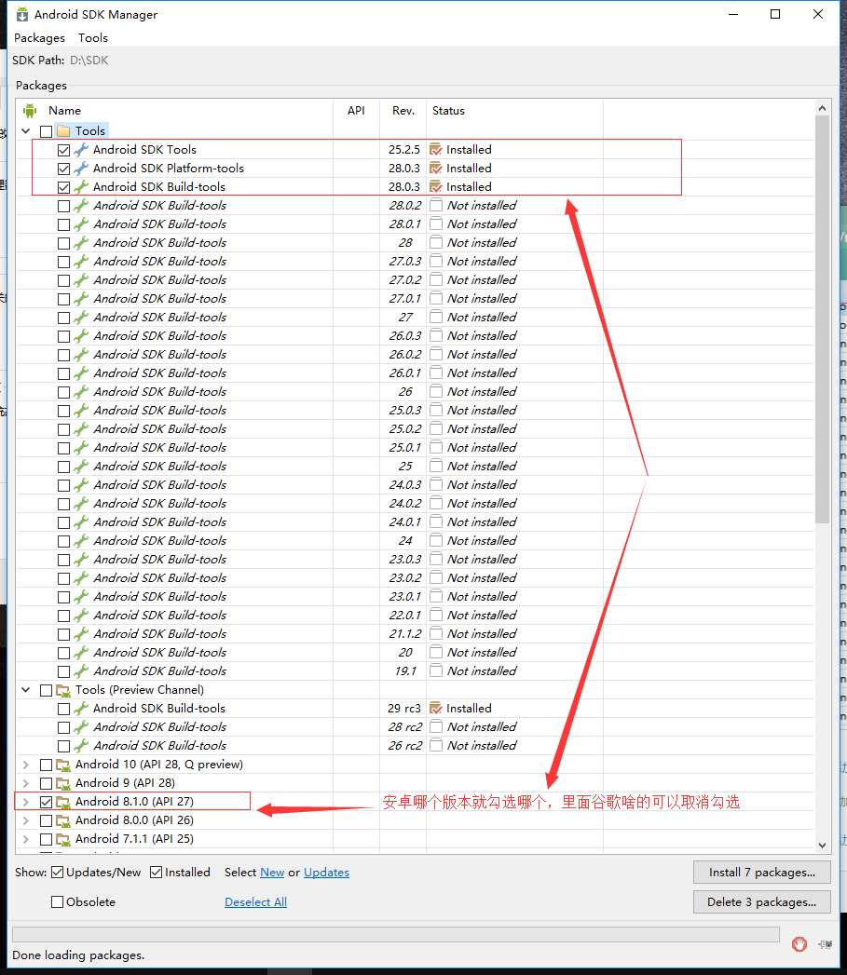Image resolution: width=847 pixels, height=975 pixels.
Task: Click the SDK Path D:\SDK text
Action: (61, 61)
